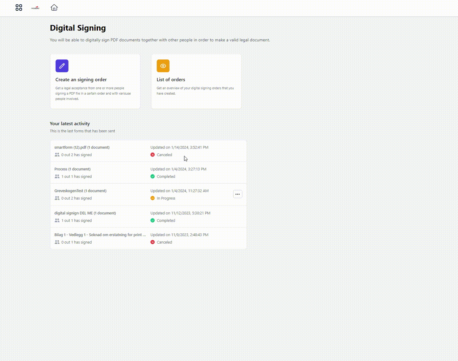Screen dimensions: 458x361
Task: Click the company logo in header
Action: [35, 8]
